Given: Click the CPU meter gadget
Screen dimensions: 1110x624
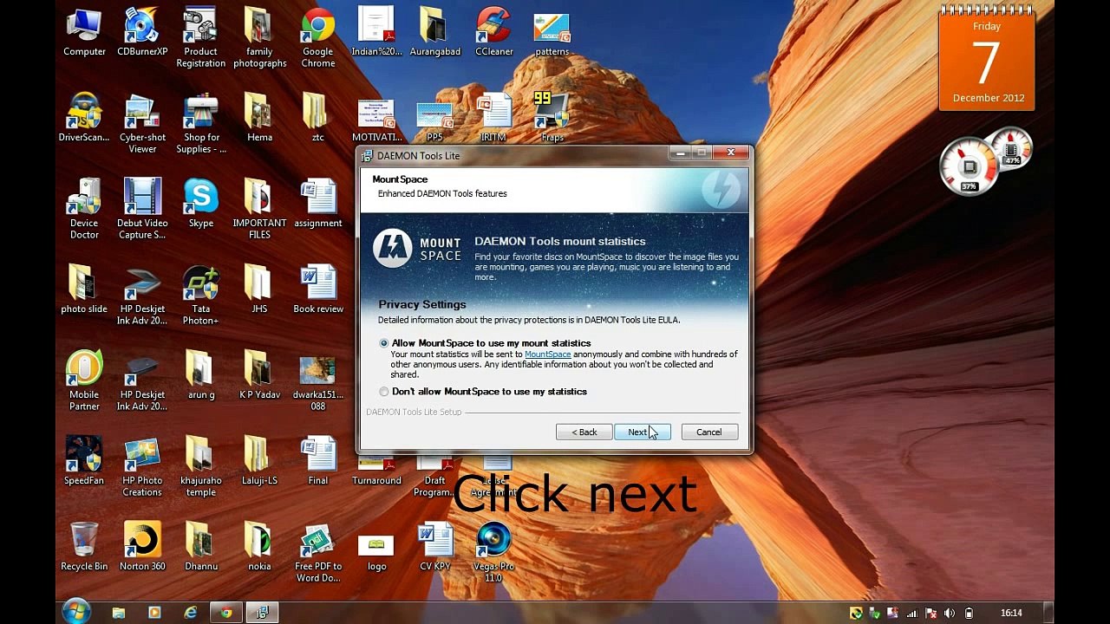Looking at the screenshot, I should coord(970,166).
